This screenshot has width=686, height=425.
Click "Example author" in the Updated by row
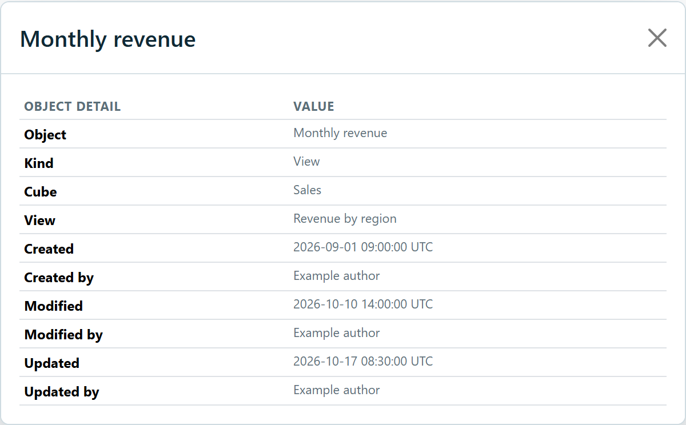337,390
